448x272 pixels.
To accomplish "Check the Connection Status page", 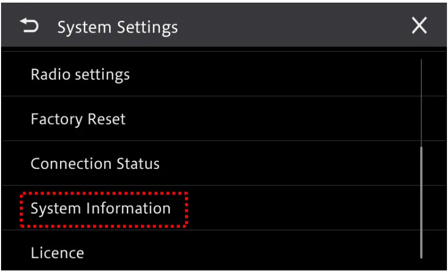I will pos(95,164).
